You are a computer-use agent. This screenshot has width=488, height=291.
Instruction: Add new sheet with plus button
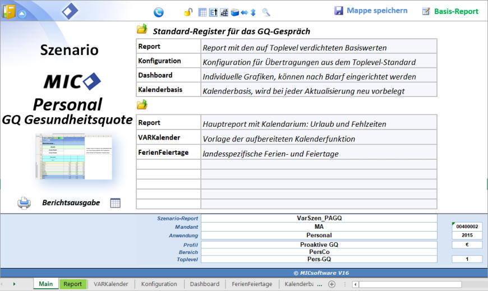click(x=332, y=284)
